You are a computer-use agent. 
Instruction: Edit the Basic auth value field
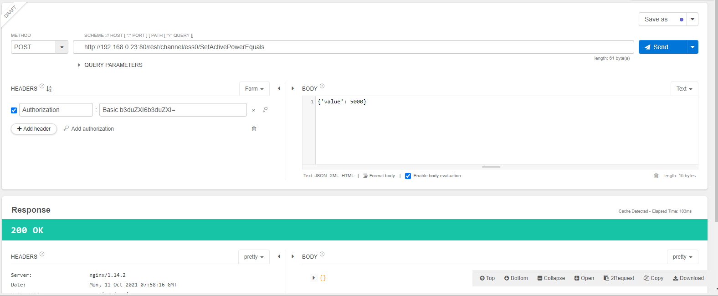(x=173, y=110)
